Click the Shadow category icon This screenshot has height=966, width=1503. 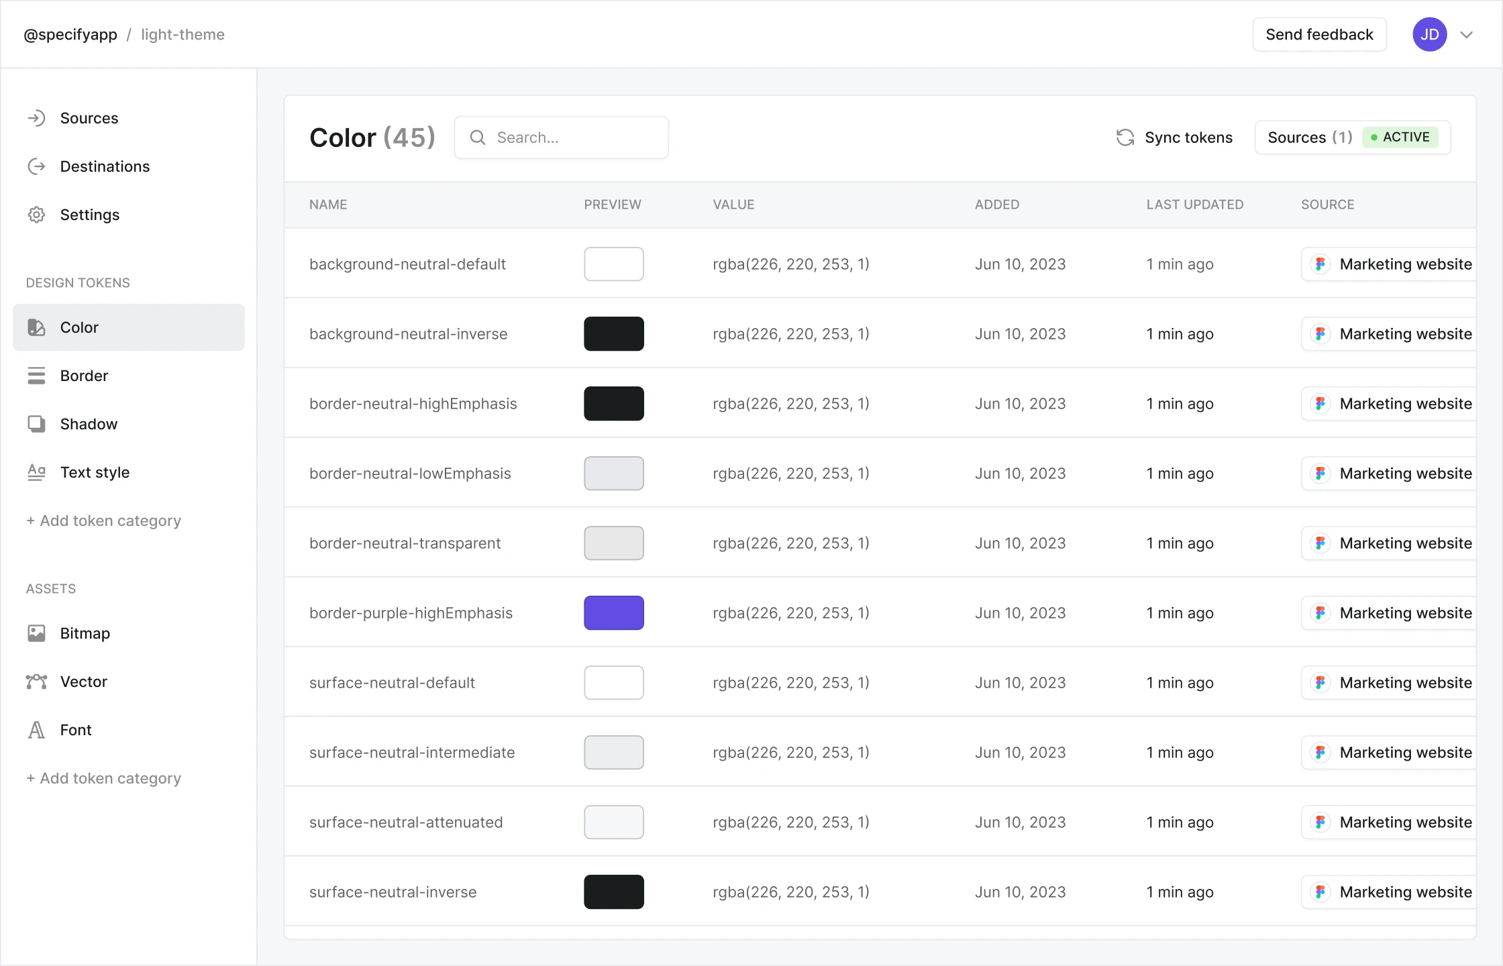[x=36, y=424]
